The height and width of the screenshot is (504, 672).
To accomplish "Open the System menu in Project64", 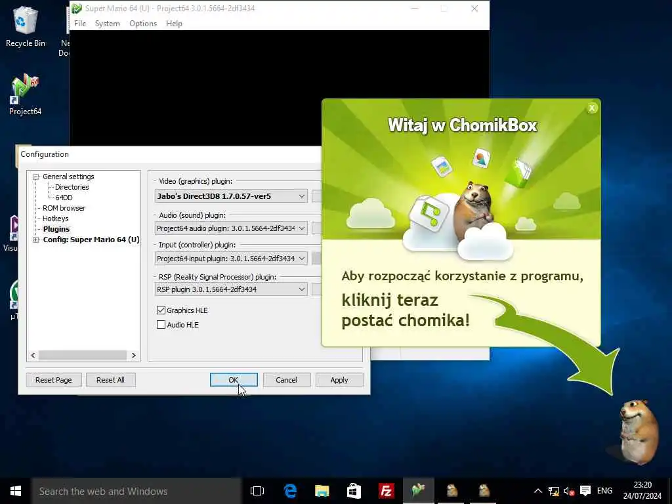I will [x=107, y=24].
